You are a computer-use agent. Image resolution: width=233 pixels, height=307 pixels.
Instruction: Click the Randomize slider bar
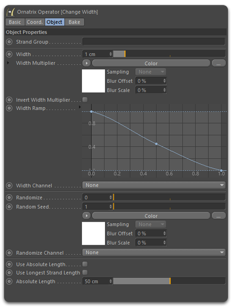click(169, 197)
